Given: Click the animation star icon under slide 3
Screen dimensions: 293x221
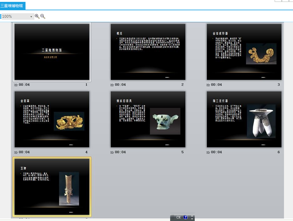Looking at the screenshot, I should [208, 85].
